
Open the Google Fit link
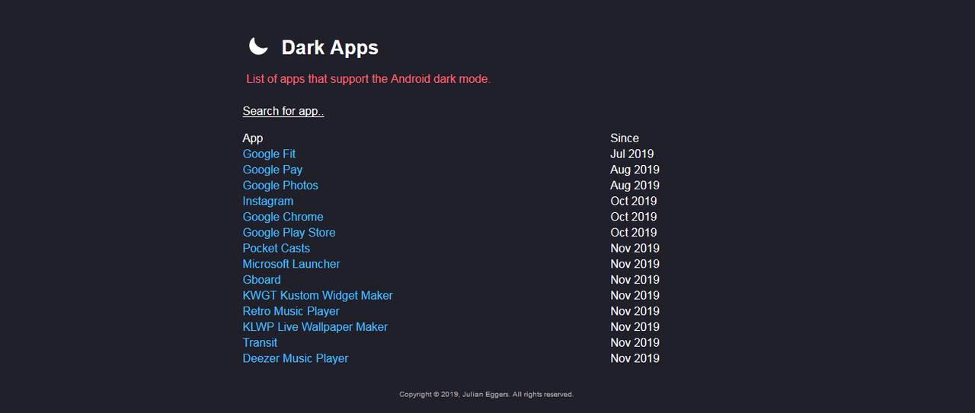(x=269, y=154)
